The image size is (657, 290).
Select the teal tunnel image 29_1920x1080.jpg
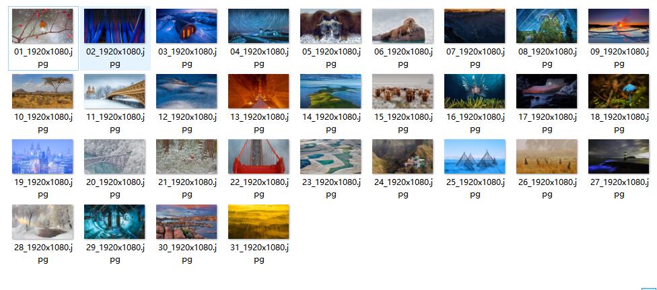114,221
